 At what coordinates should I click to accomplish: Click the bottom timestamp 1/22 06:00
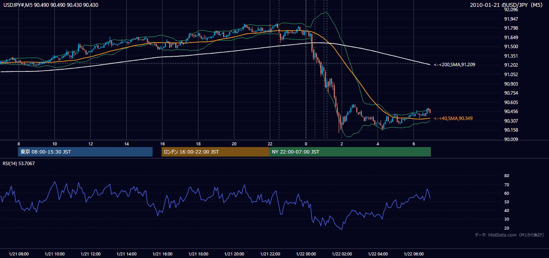413,254
